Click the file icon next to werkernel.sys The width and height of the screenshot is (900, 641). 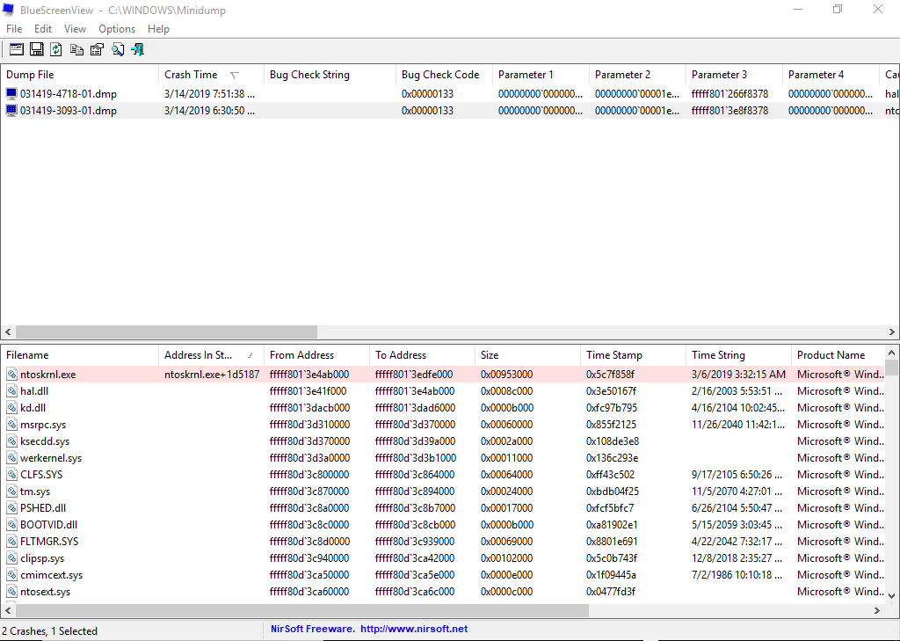pyautogui.click(x=11, y=458)
